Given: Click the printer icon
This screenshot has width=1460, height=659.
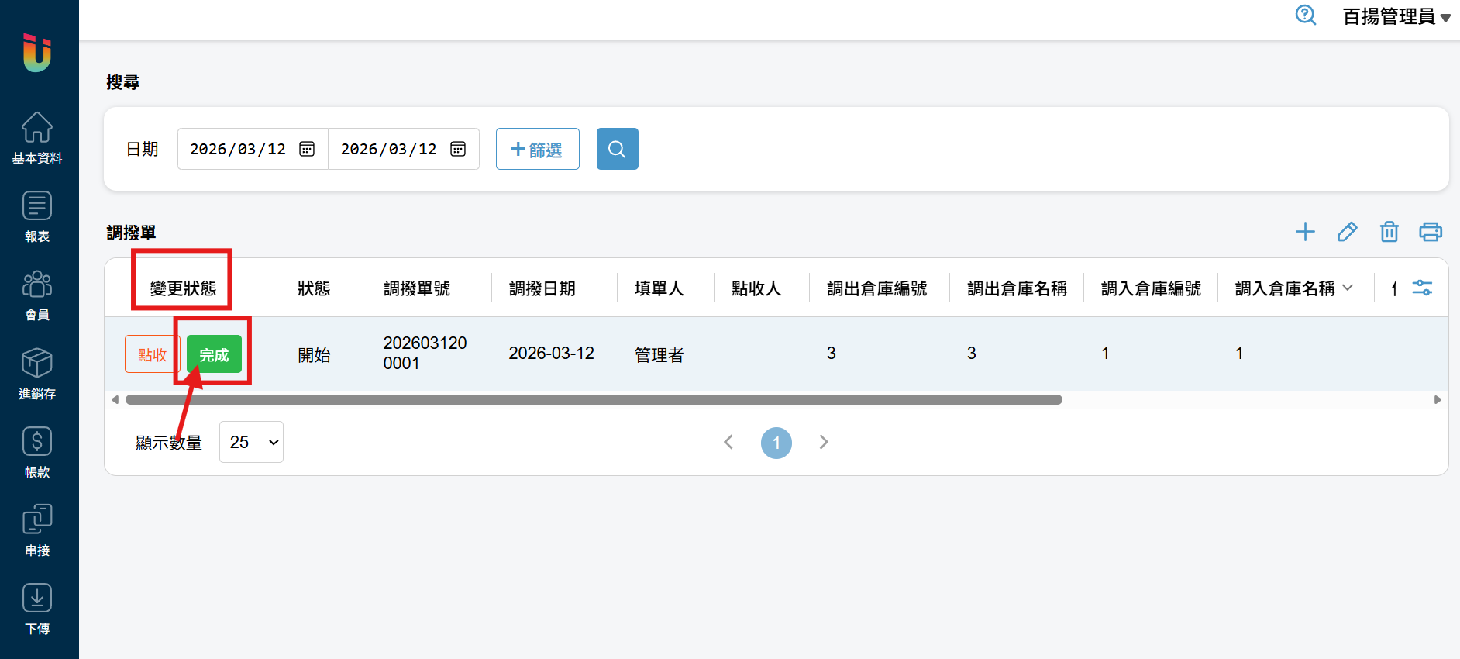Looking at the screenshot, I should (1430, 232).
